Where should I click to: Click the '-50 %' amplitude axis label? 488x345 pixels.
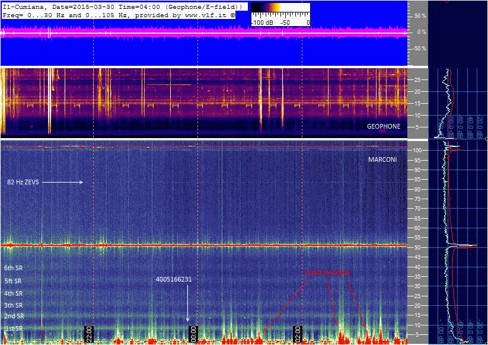click(419, 49)
